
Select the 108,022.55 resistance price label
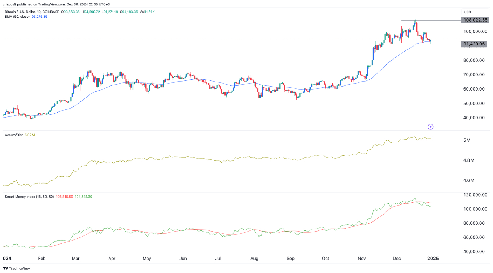[475, 20]
